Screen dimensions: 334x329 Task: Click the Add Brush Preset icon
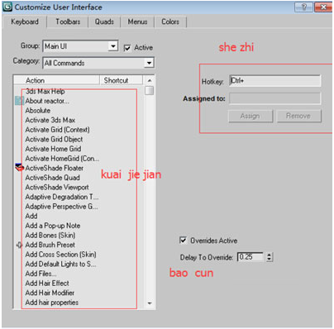[19, 245]
